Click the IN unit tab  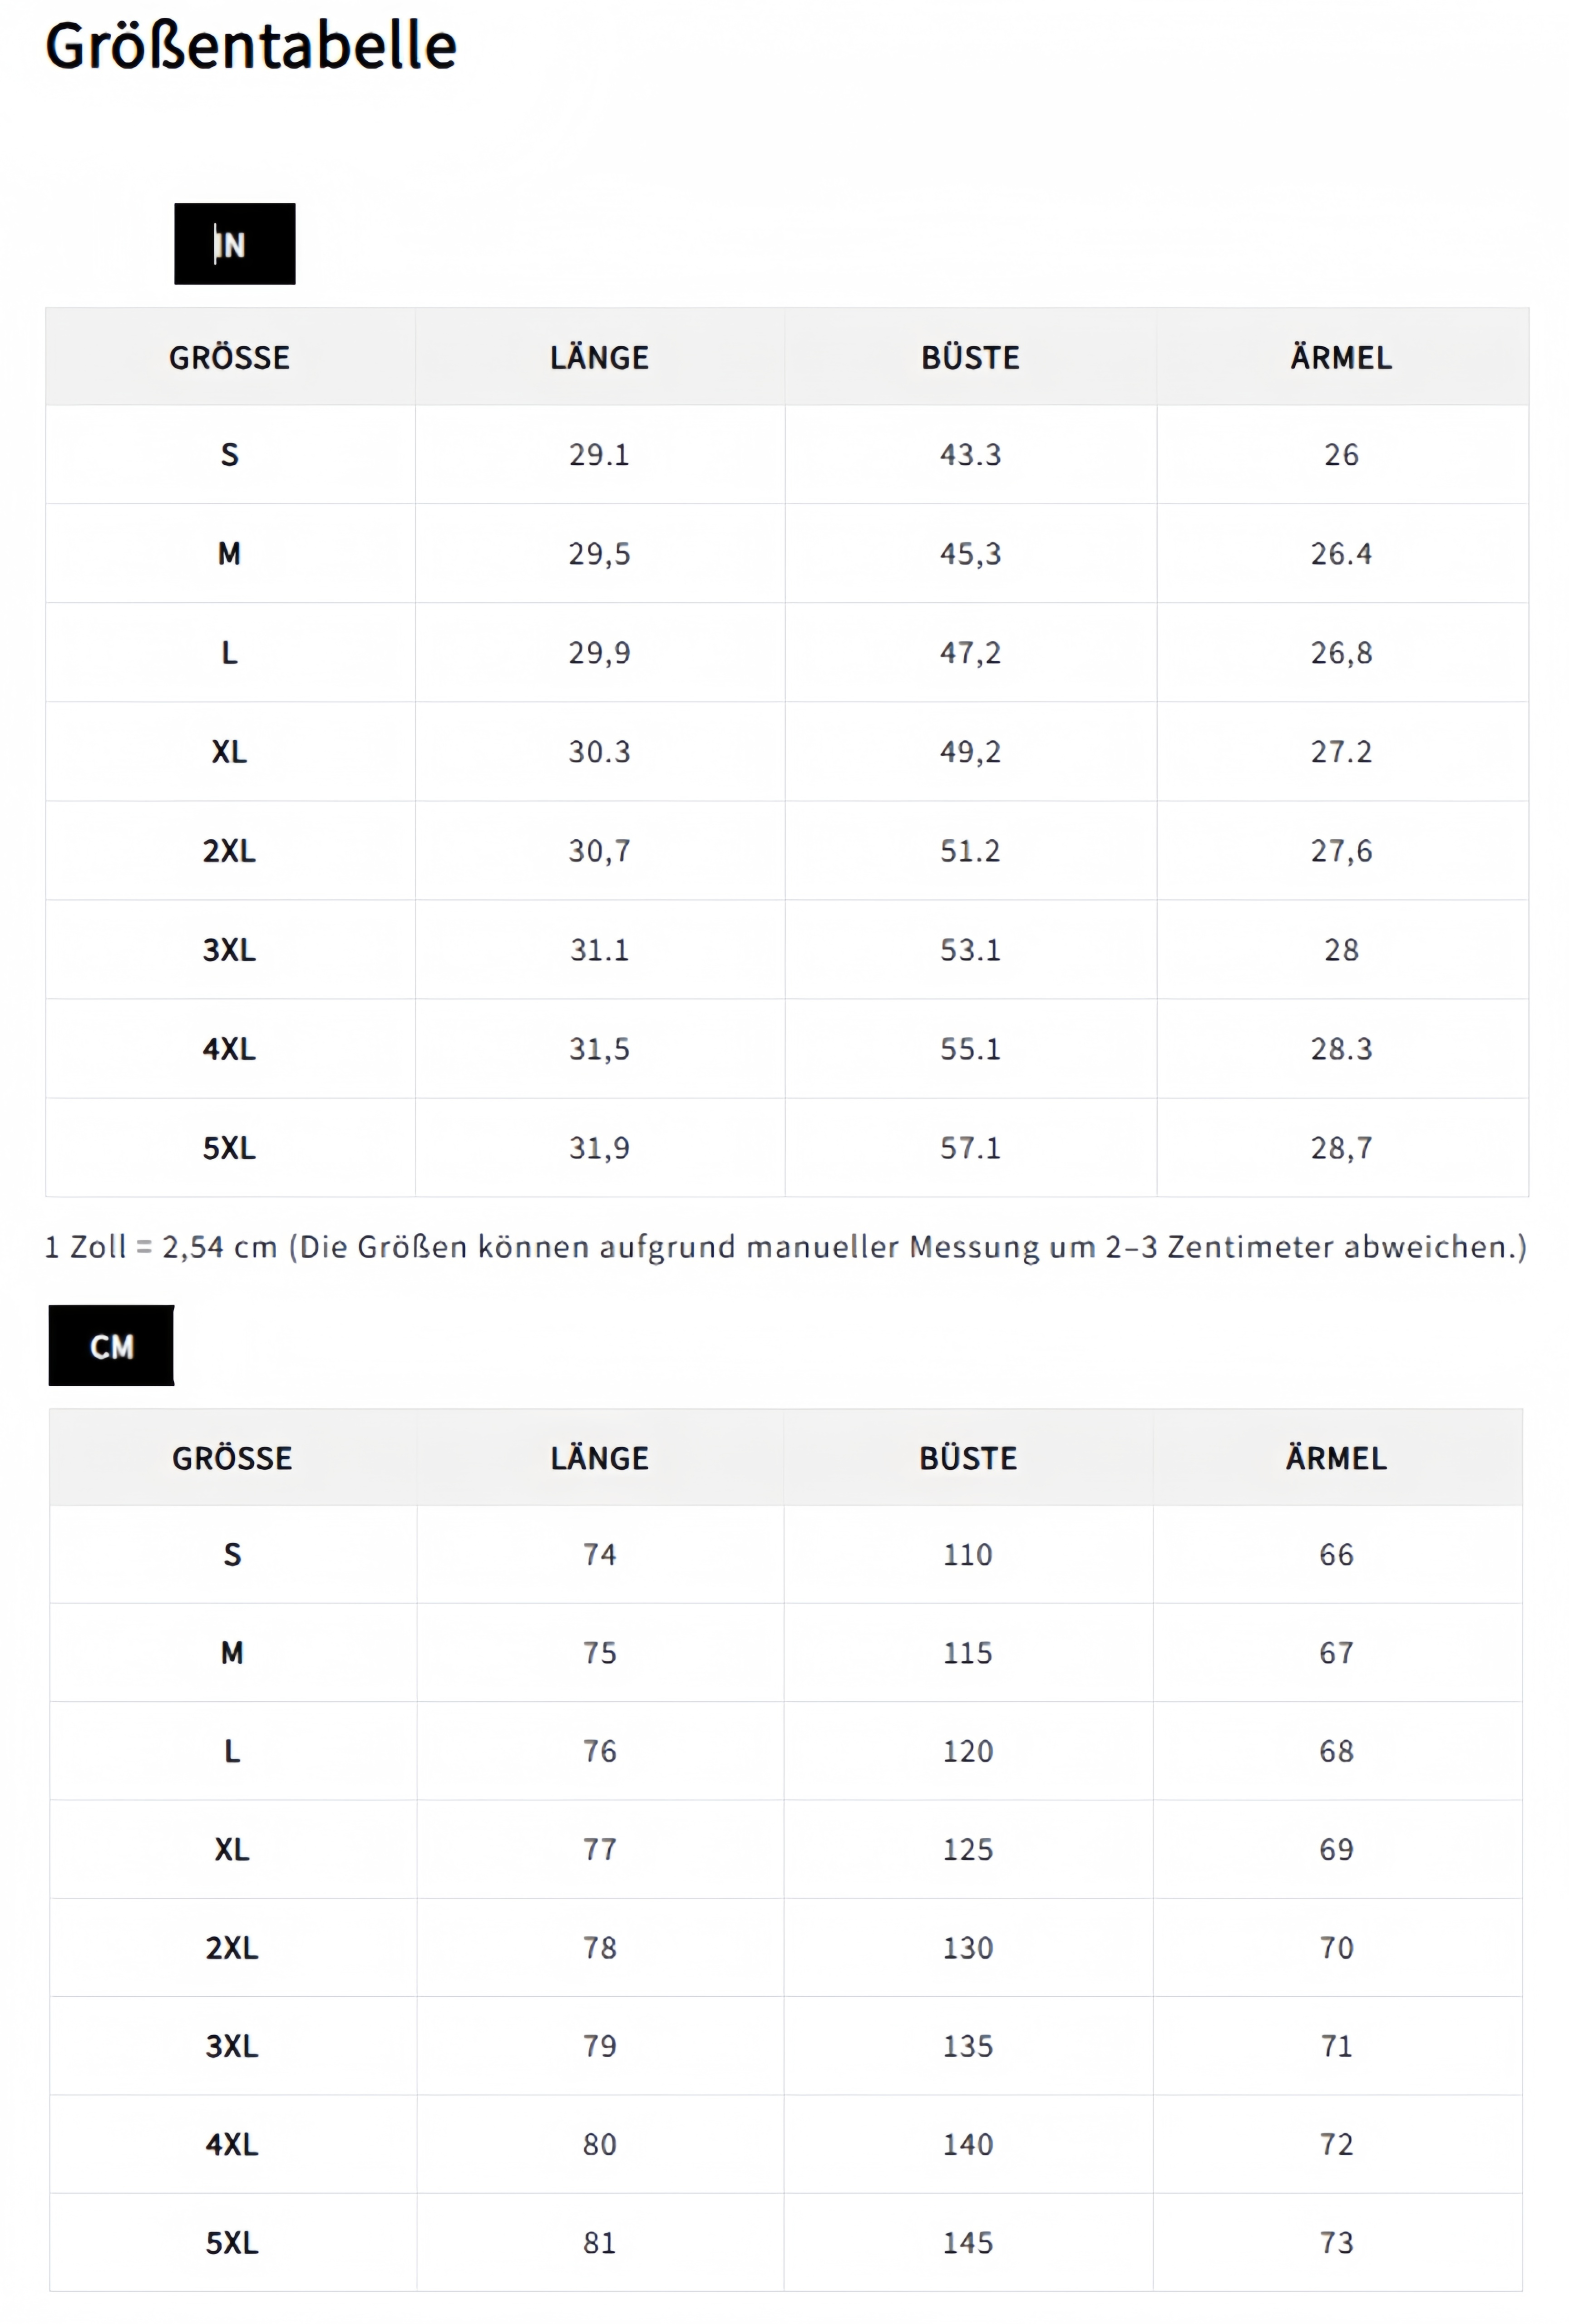(234, 244)
